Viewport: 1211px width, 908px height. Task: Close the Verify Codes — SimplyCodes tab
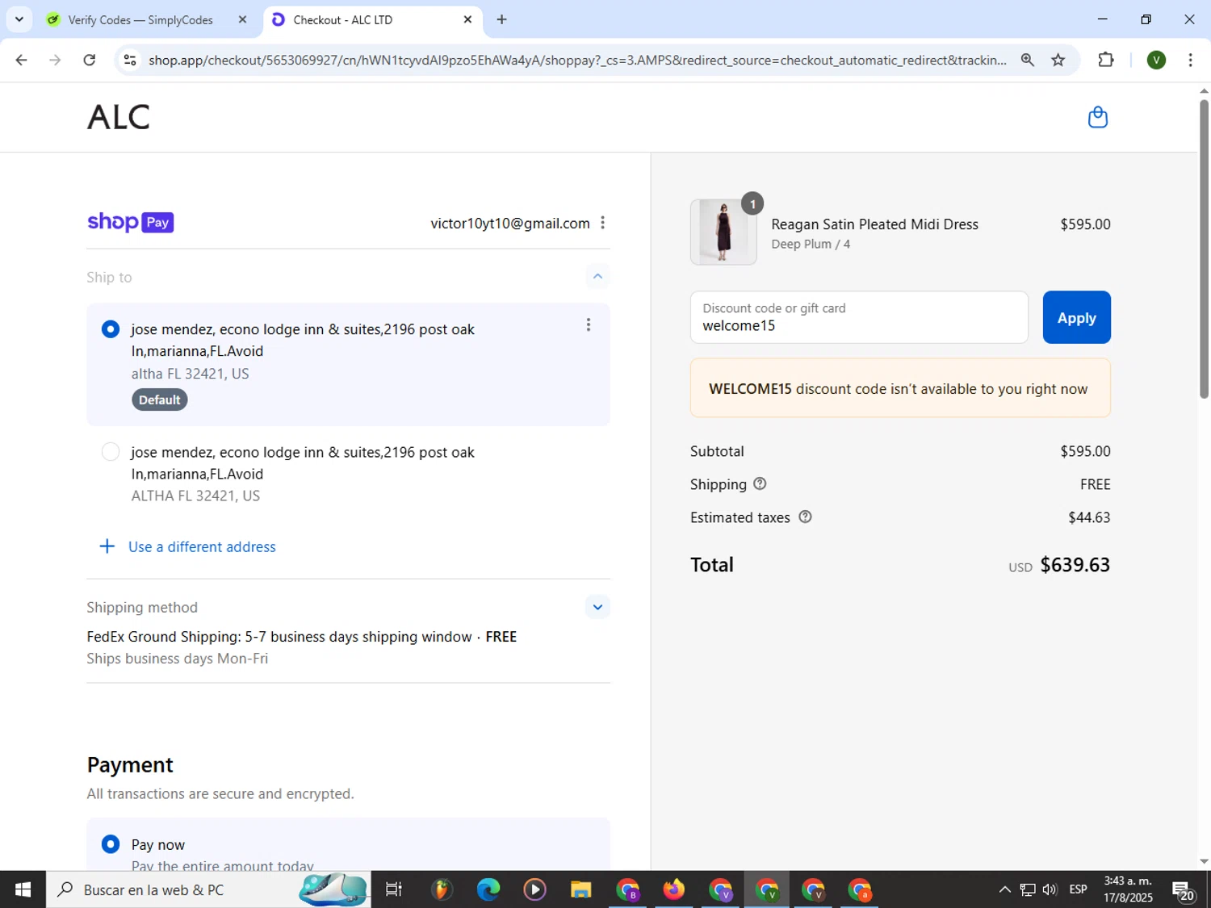pos(242,19)
